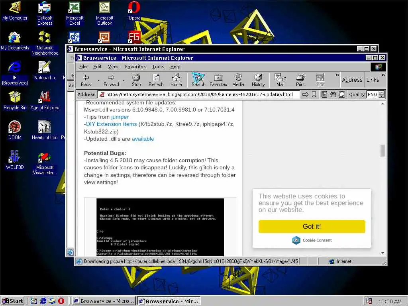Follow the 'available' link
This screenshot has height=306, width=408.
[x=143, y=139]
